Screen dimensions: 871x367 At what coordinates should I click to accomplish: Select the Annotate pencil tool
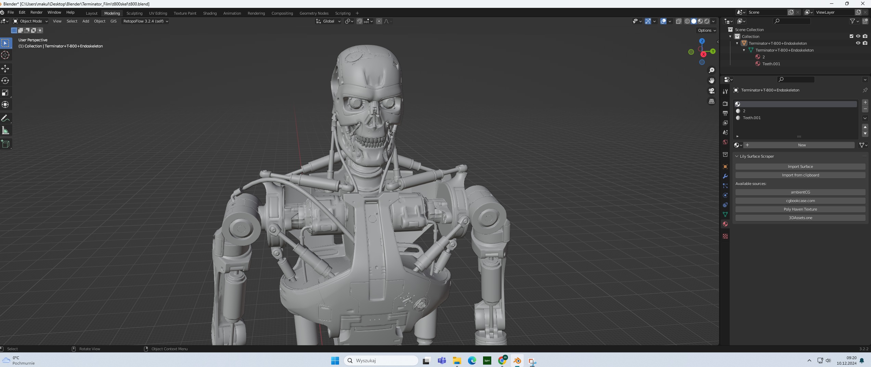pyautogui.click(x=5, y=118)
